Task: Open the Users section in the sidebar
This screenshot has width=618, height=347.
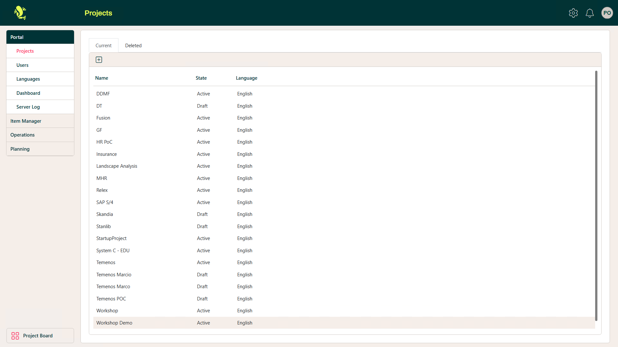Action: pos(22,65)
